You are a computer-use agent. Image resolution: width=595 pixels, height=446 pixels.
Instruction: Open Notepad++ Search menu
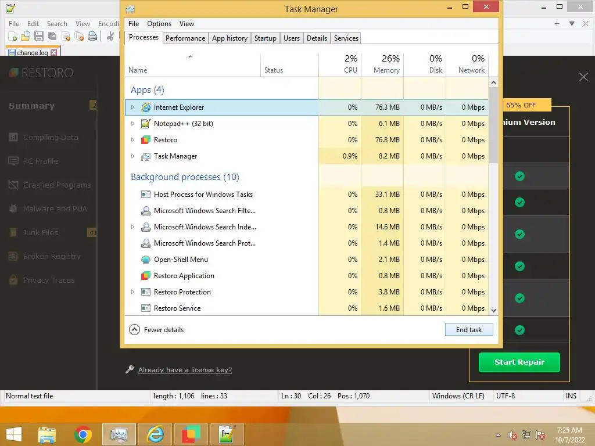tap(57, 23)
